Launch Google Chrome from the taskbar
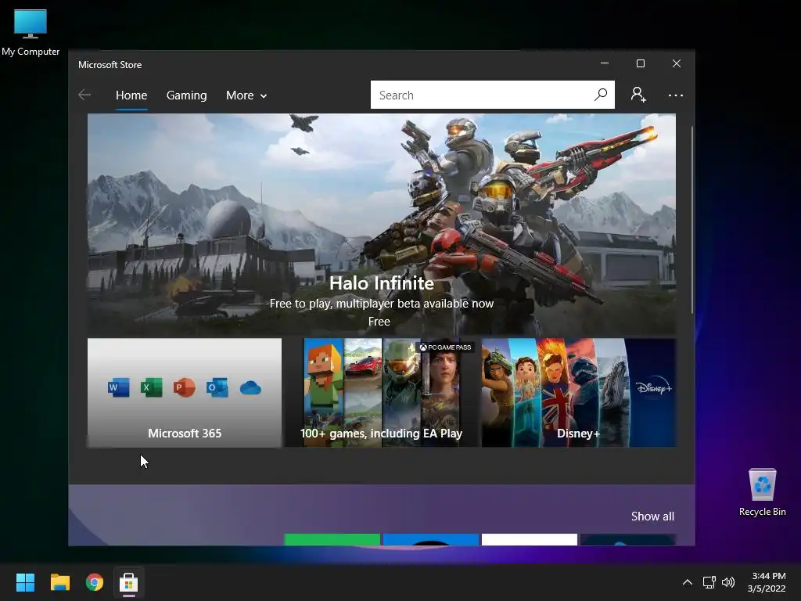 [95, 582]
